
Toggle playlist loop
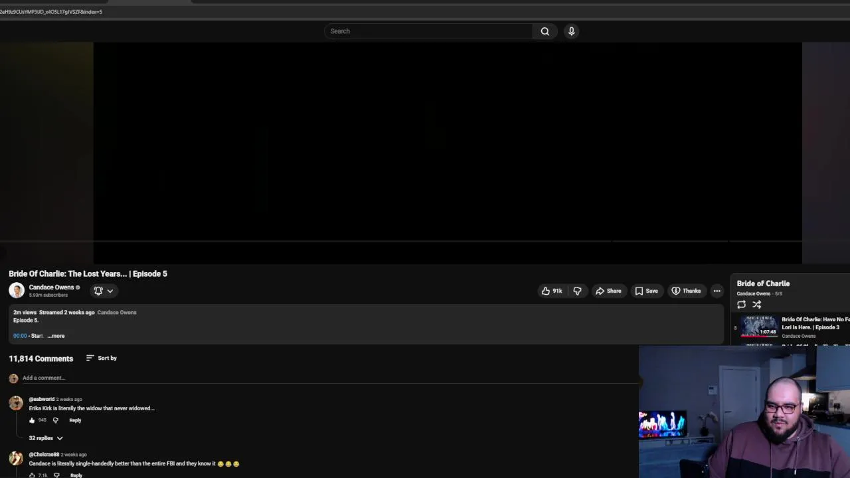pyautogui.click(x=741, y=304)
